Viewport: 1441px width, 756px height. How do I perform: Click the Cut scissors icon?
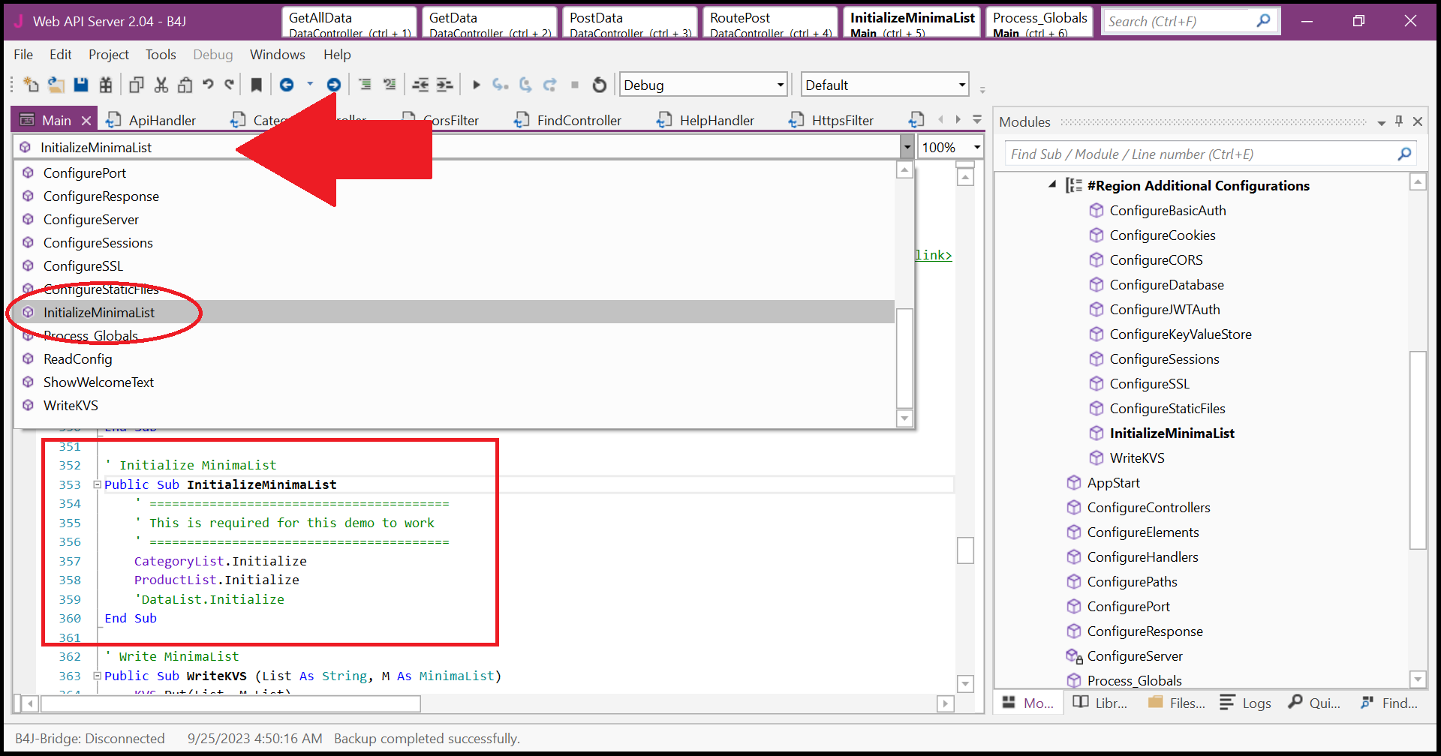click(x=161, y=85)
